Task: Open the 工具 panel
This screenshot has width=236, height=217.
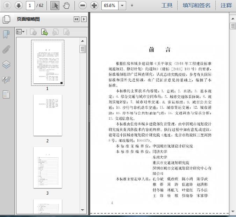Action: point(167,5)
